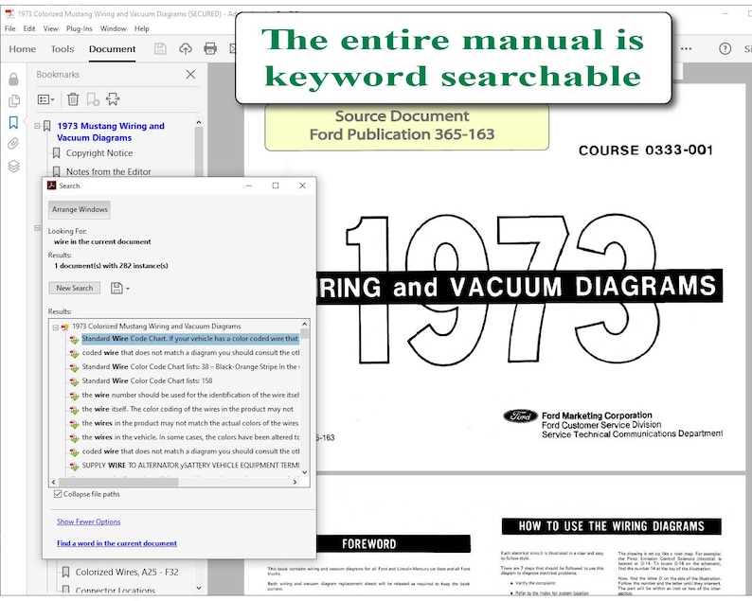Click Show Fewer Options link
This screenshot has height=601, width=752.
pos(89,521)
